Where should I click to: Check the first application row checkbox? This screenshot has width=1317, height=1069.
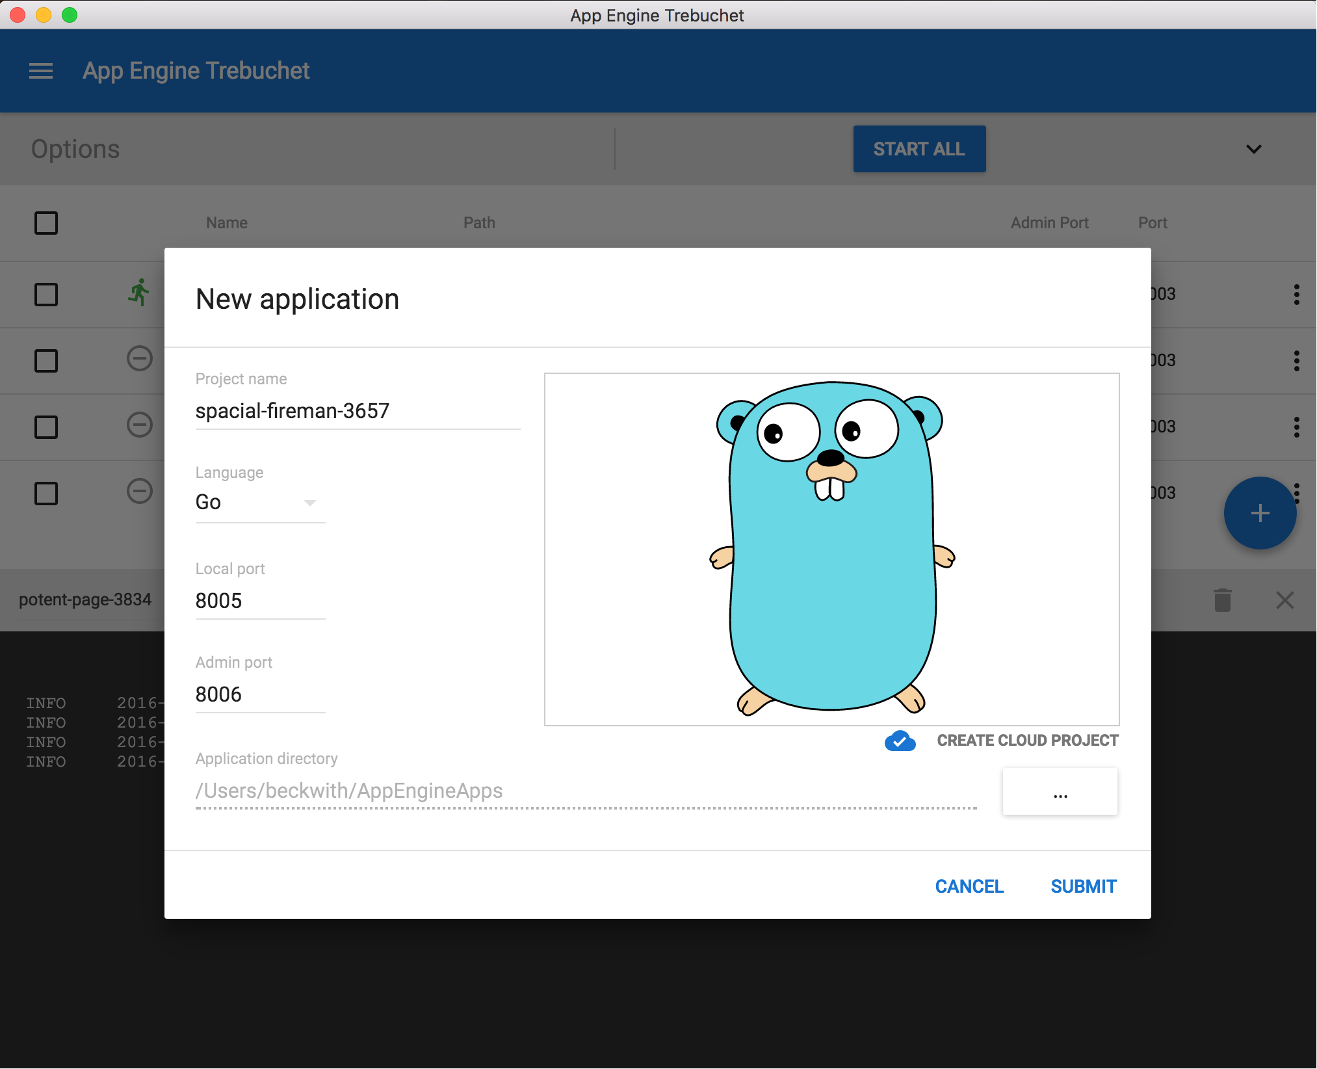tap(46, 295)
